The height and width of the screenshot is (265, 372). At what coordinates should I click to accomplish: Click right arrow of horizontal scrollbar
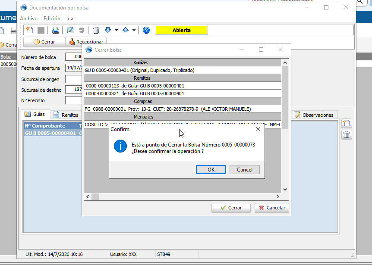277,197
